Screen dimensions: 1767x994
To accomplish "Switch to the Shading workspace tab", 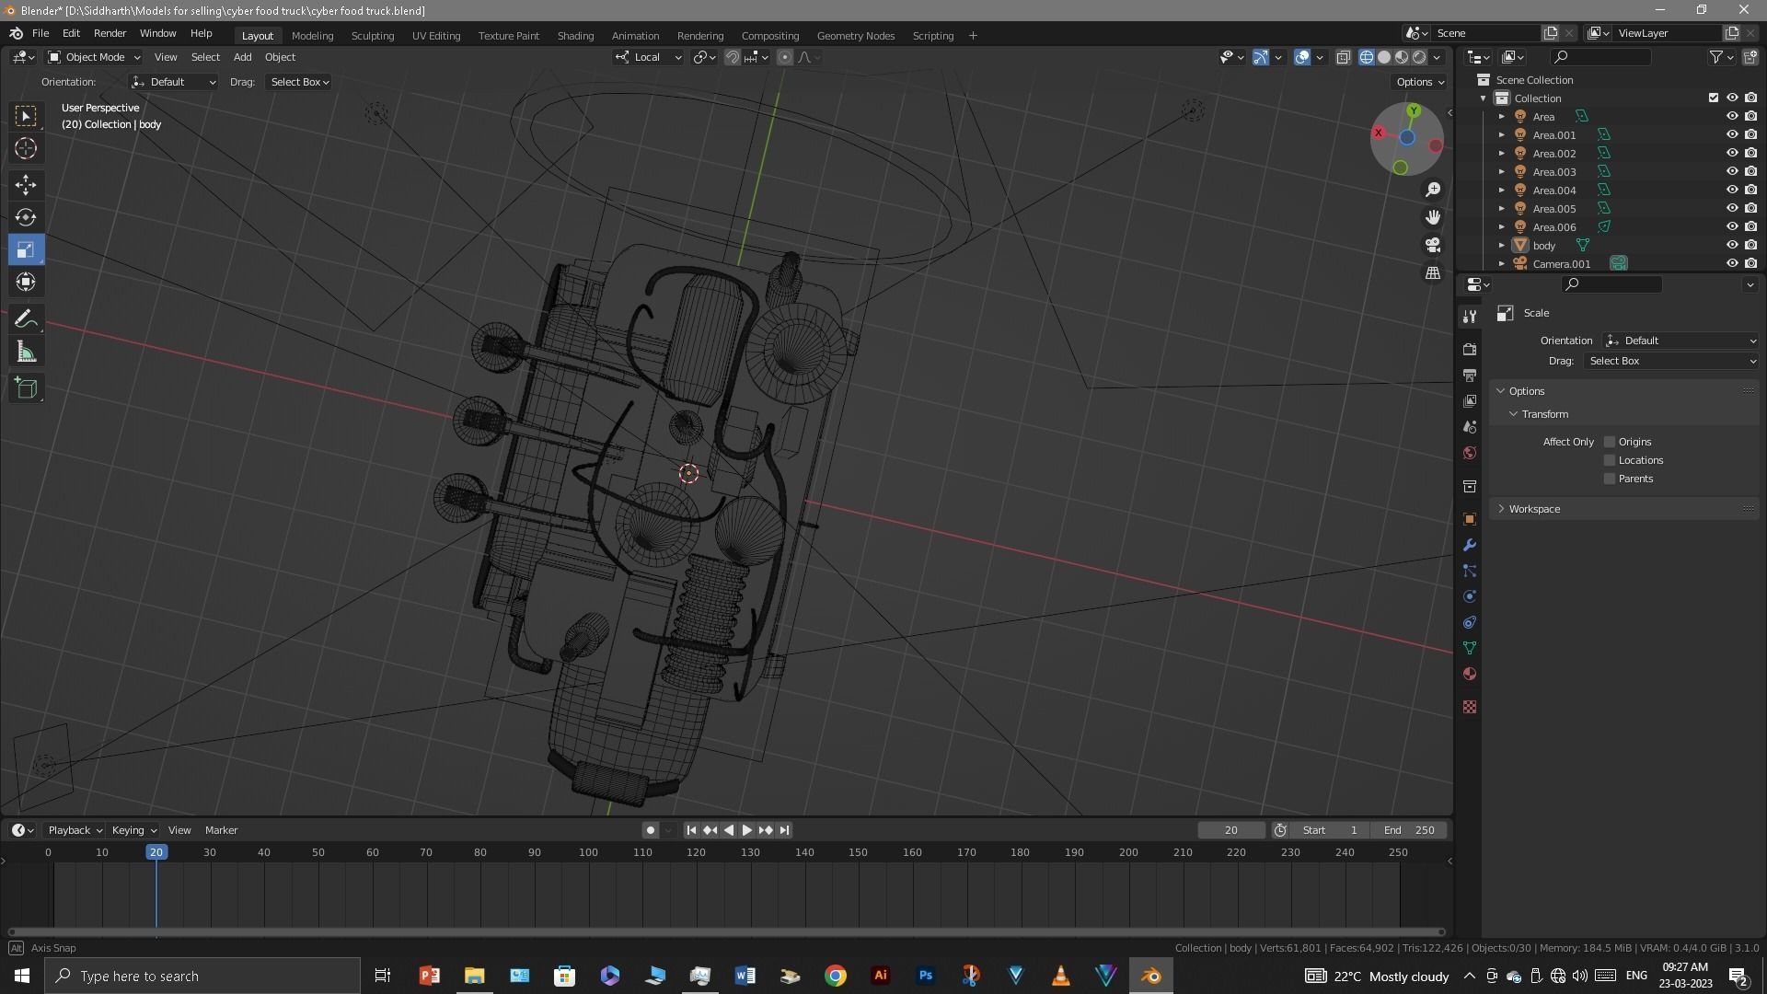I will pos(575,36).
